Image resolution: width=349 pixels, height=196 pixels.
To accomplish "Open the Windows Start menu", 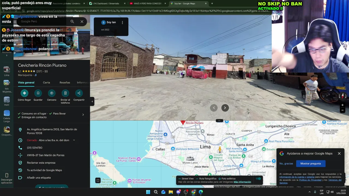I will pyautogui.click(x=148, y=192).
